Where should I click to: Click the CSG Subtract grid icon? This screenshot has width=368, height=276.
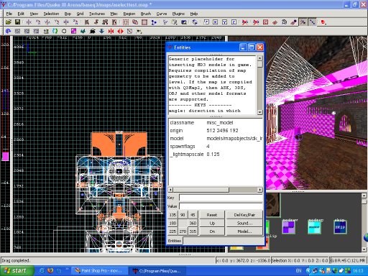point(126,22)
